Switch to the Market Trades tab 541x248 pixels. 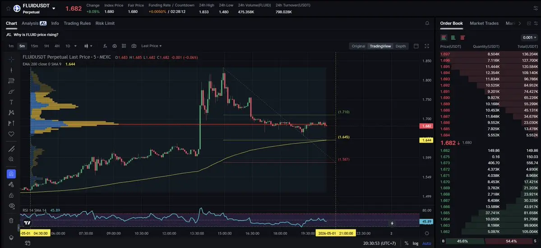click(x=484, y=23)
